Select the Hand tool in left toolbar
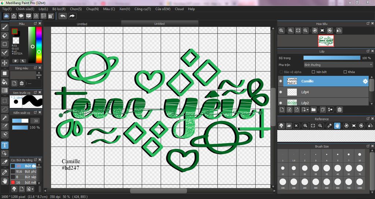The height and width of the screenshot is (199, 375). pyautogui.click(x=5, y=181)
